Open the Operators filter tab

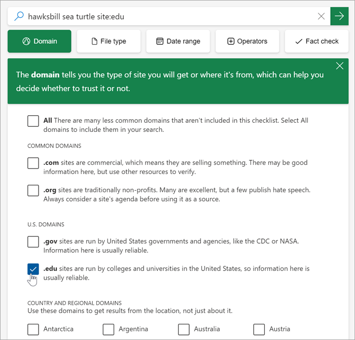pyautogui.click(x=247, y=41)
